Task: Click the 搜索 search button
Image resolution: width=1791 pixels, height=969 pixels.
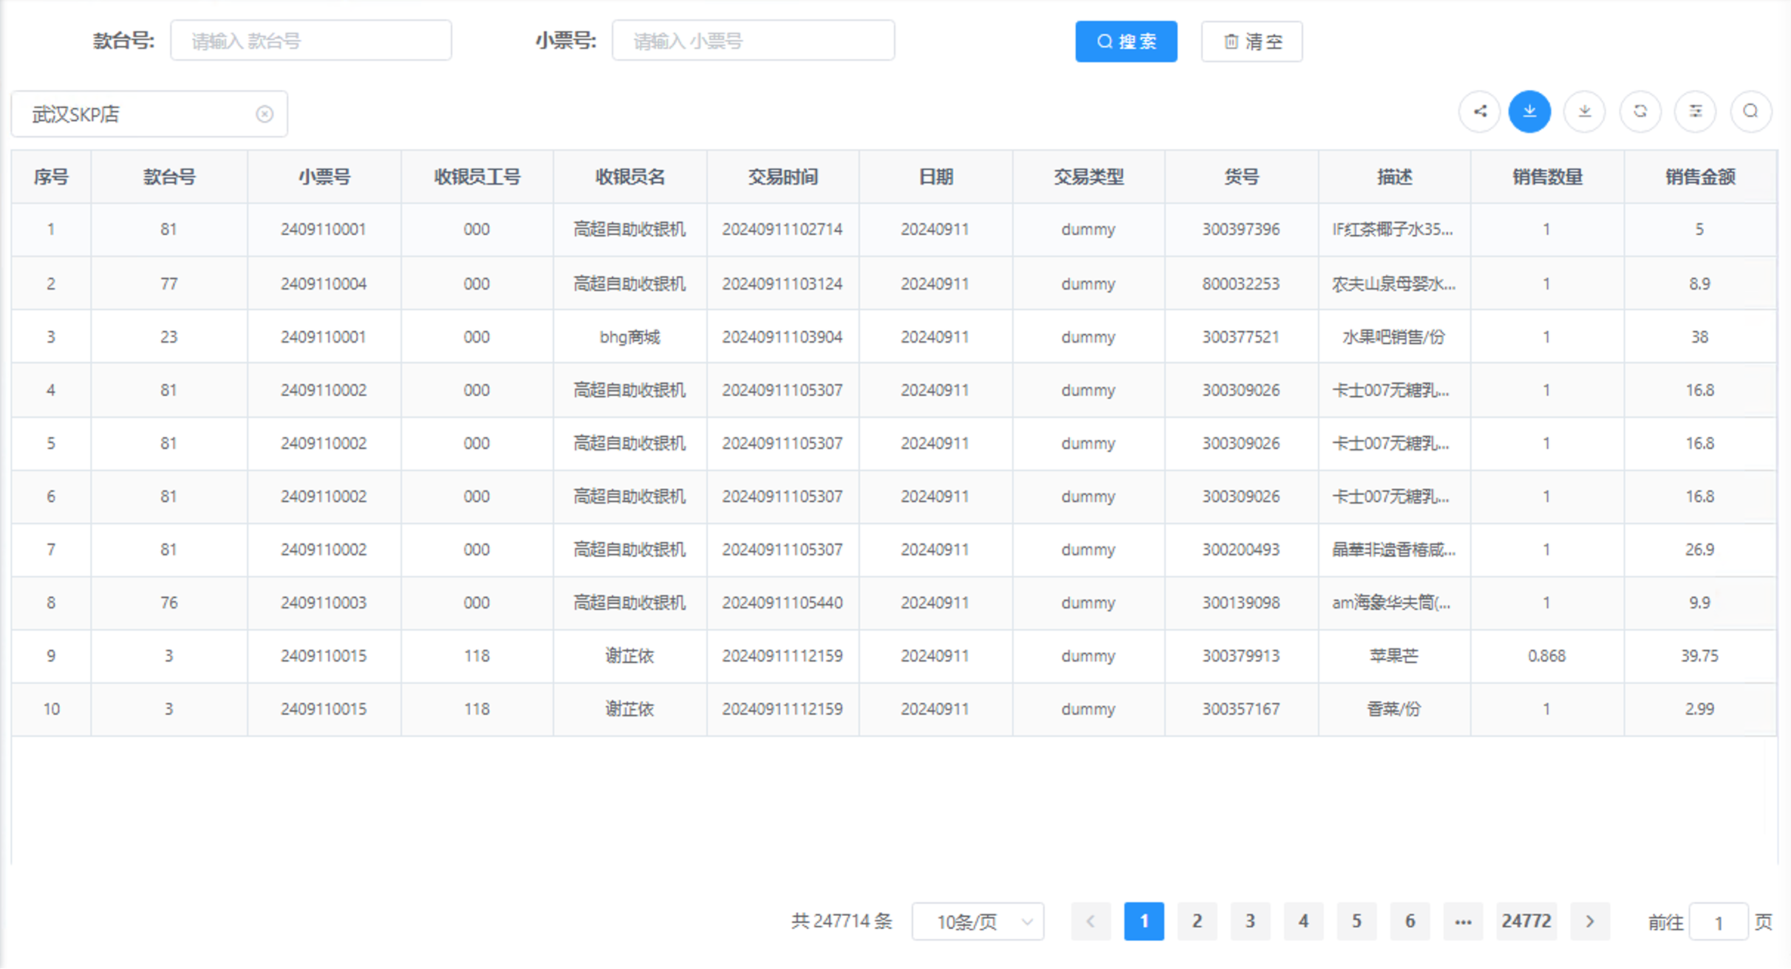Action: tap(1126, 41)
